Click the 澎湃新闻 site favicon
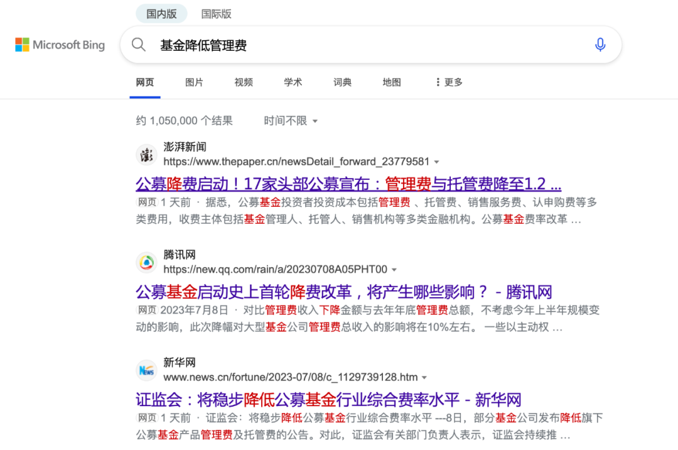The height and width of the screenshot is (450, 678). pos(146,154)
